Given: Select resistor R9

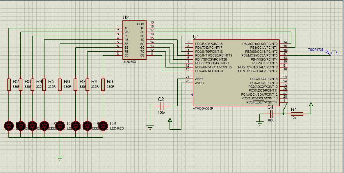Looking at the screenshot, I should (102, 85).
